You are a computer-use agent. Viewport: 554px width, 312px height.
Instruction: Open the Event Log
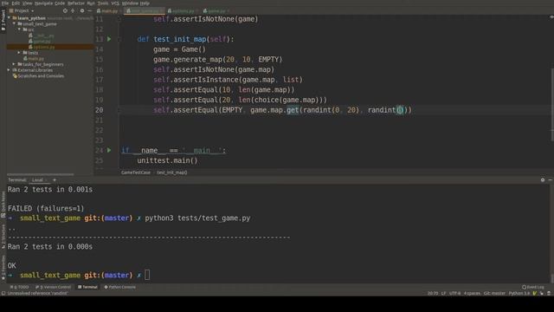[533, 287]
